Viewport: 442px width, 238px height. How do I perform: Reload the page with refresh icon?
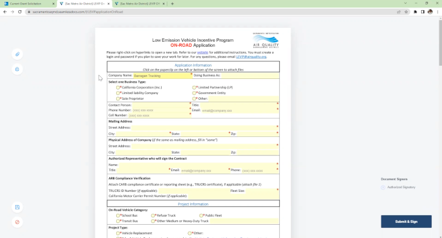pos(20,12)
